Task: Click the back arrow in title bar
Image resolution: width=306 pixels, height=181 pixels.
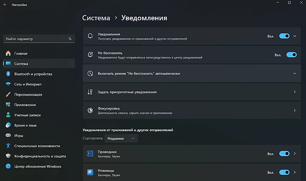Action: 6,5
